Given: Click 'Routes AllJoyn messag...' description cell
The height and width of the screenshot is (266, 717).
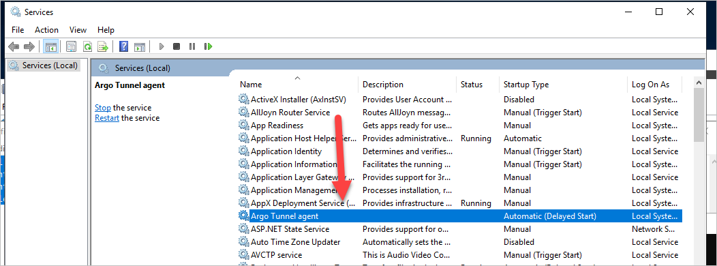Looking at the screenshot, I should [407, 112].
